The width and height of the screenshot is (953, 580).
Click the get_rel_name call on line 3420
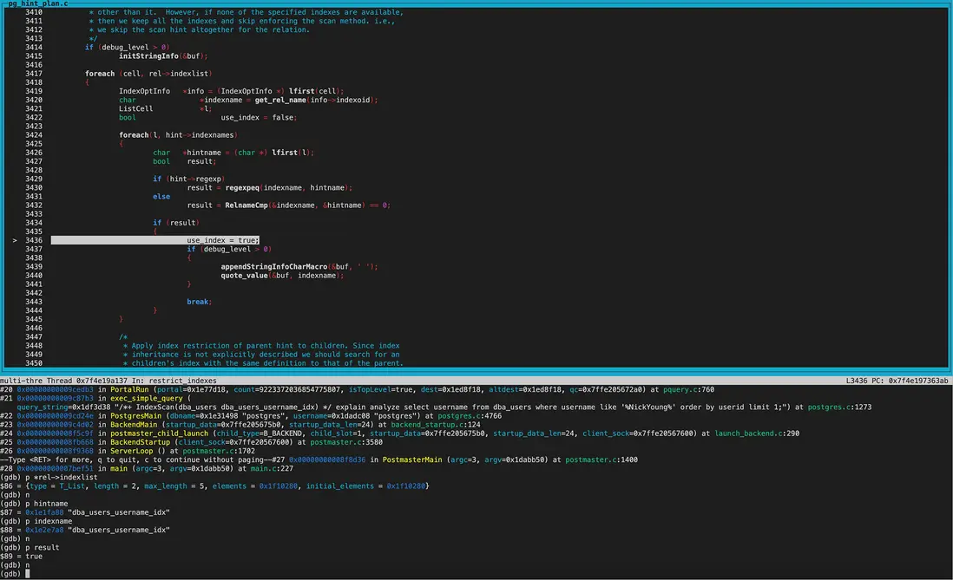pyautogui.click(x=280, y=100)
